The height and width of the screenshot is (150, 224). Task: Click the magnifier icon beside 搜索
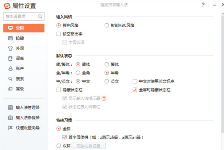tap(10, 79)
